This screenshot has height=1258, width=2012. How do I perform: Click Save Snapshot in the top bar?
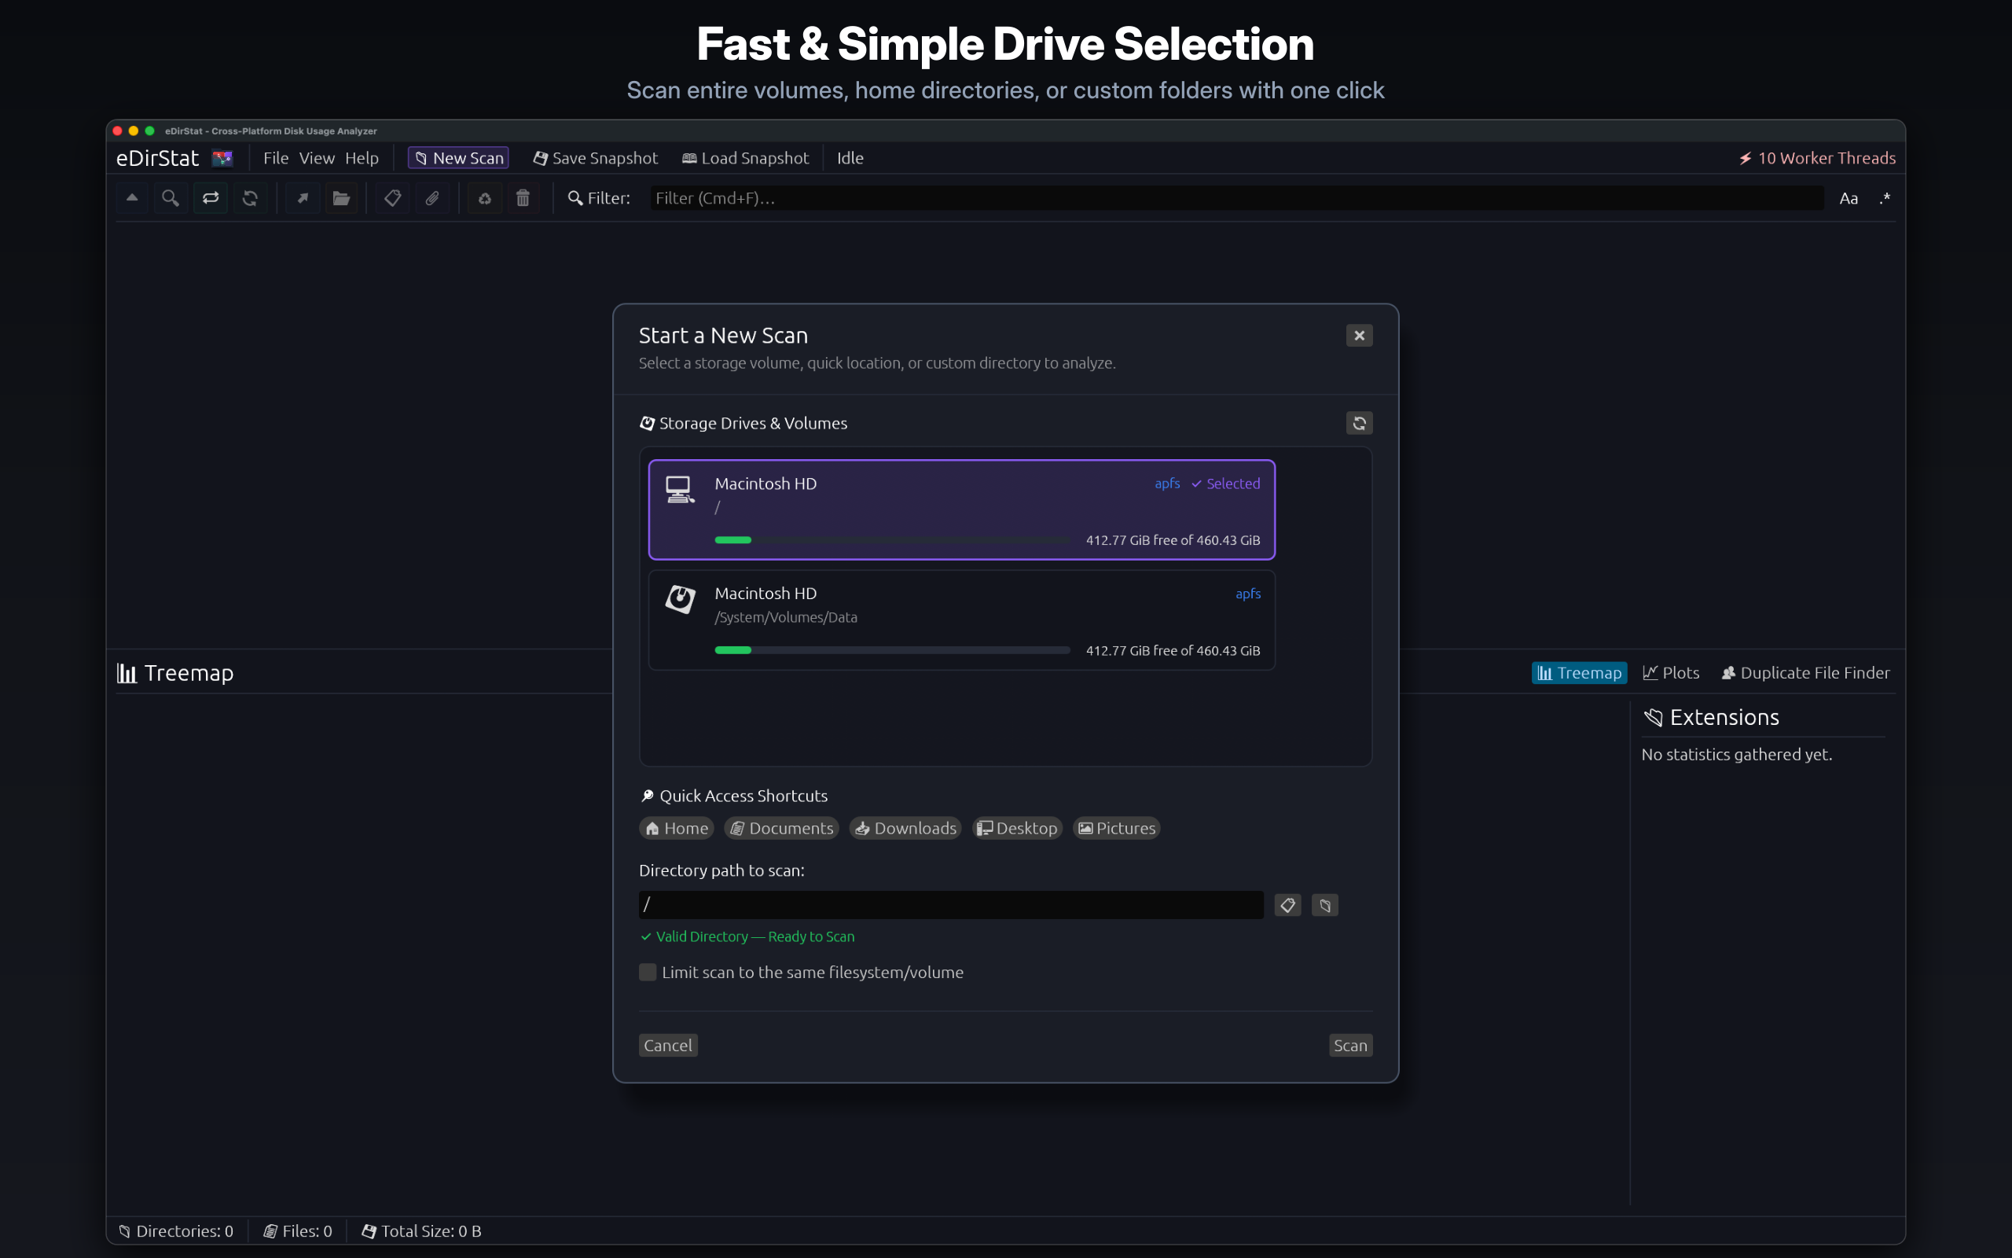coord(595,158)
